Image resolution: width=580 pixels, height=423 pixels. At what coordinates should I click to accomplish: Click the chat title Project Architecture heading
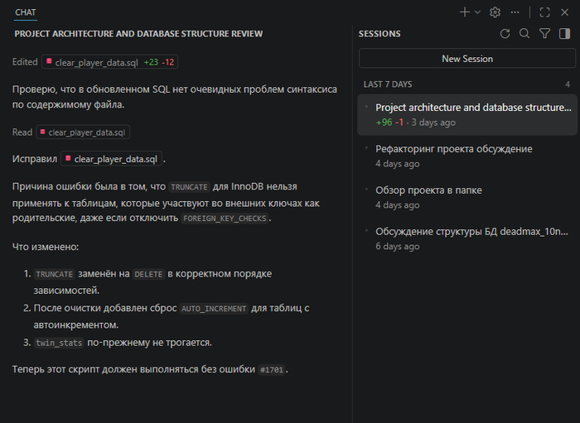pyautogui.click(x=138, y=34)
